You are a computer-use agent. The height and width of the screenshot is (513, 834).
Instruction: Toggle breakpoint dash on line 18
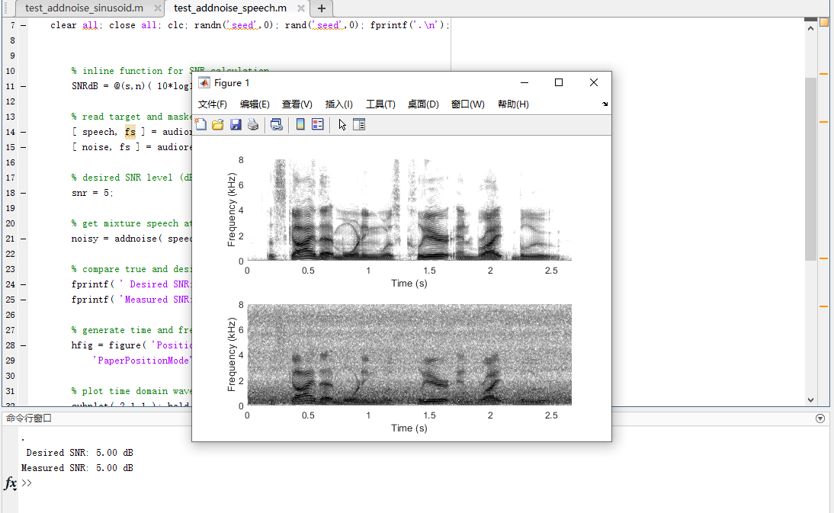pos(24,193)
